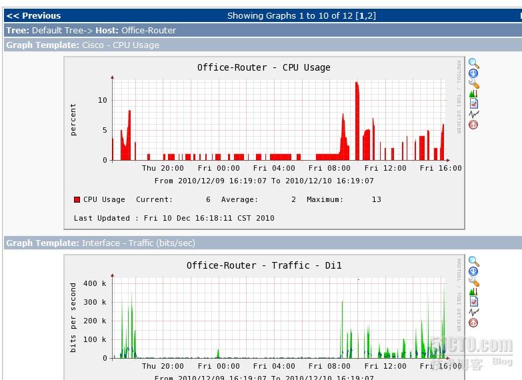
Task: Click 'Office-Router - Traffic - Di1' graph title
Action: (x=264, y=265)
